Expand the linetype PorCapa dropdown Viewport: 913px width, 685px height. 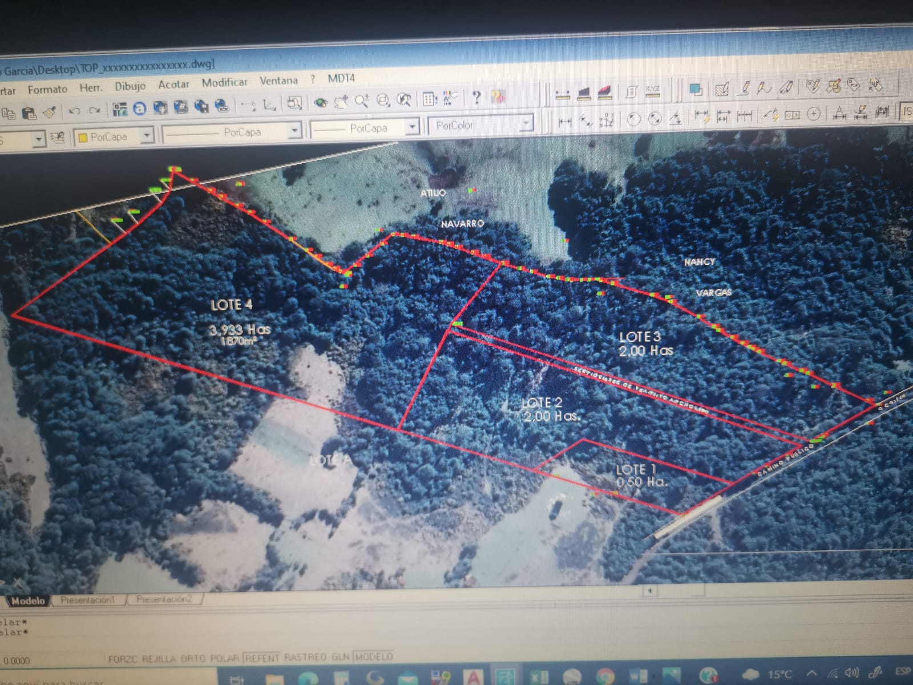point(294,130)
